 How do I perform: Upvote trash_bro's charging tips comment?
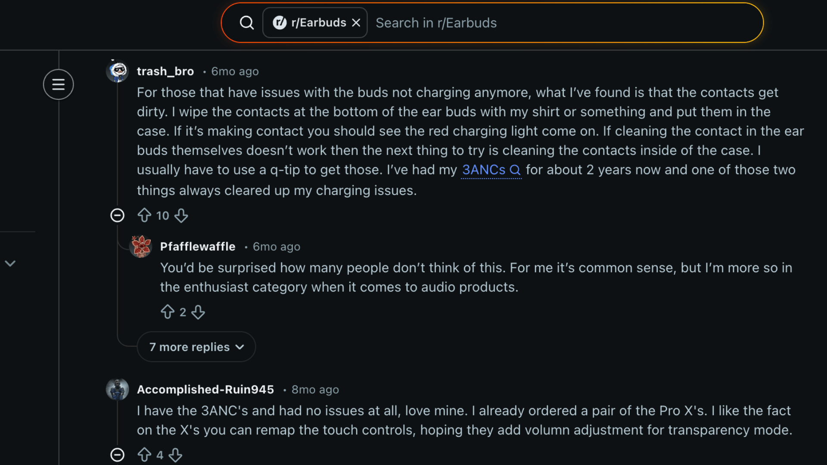pyautogui.click(x=145, y=215)
